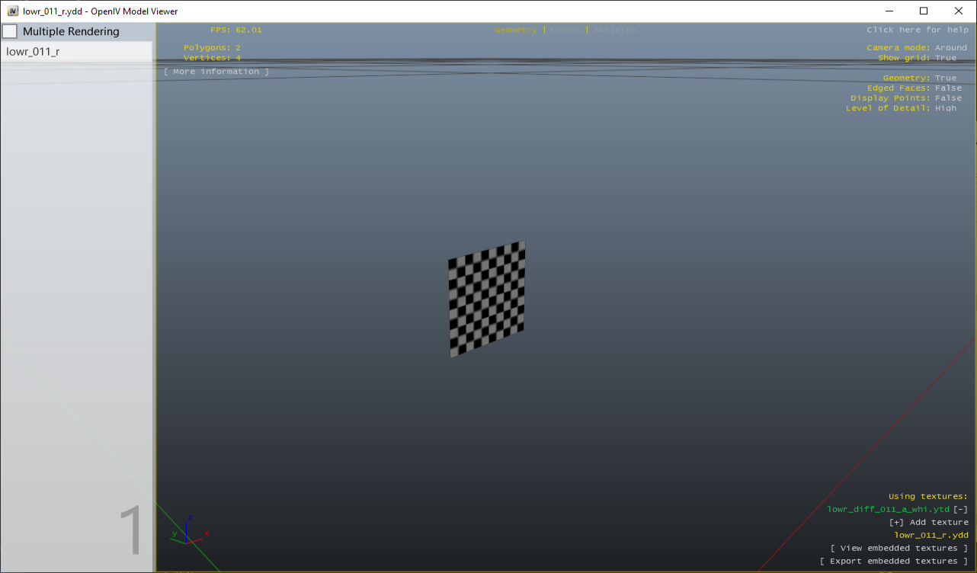Select the Geometry tab
The width and height of the screenshot is (977, 573).
[x=515, y=30]
